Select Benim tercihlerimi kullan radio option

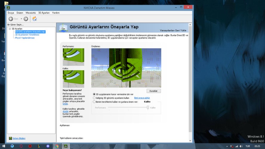(94, 102)
